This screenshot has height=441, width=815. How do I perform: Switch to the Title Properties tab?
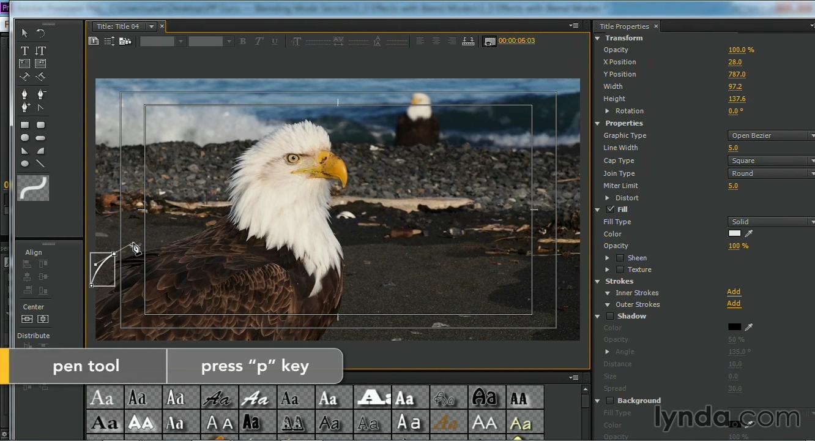(x=623, y=26)
